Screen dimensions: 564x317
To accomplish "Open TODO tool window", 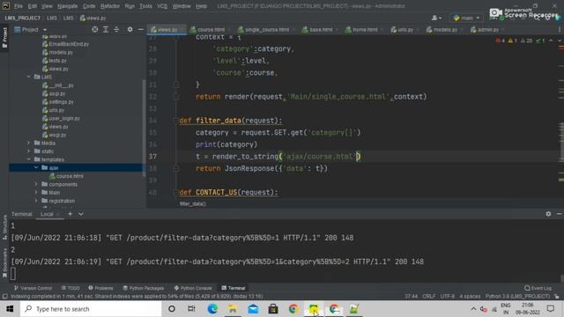I will point(70,288).
